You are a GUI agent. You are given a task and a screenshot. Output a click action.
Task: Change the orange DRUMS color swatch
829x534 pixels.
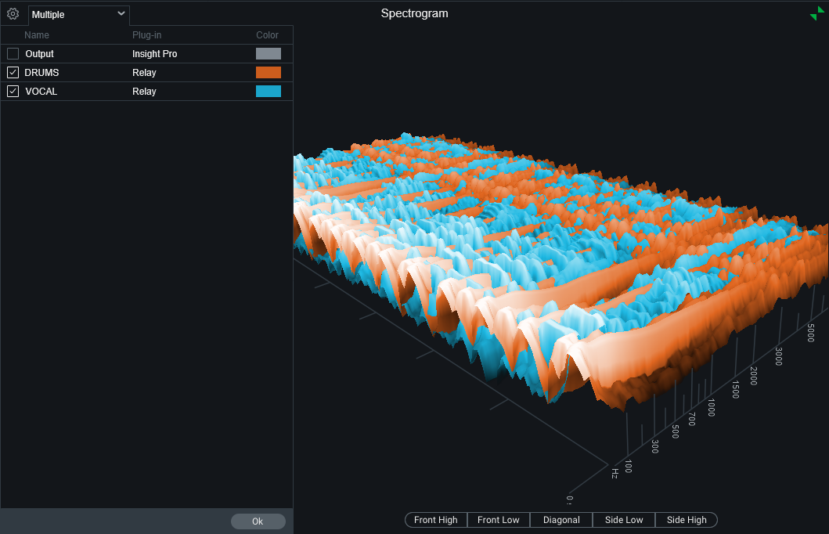pyautogui.click(x=268, y=72)
